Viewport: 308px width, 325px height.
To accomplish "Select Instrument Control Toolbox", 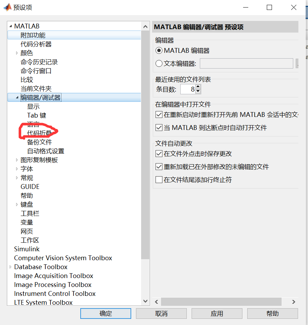I will pyautogui.click(x=55, y=294).
